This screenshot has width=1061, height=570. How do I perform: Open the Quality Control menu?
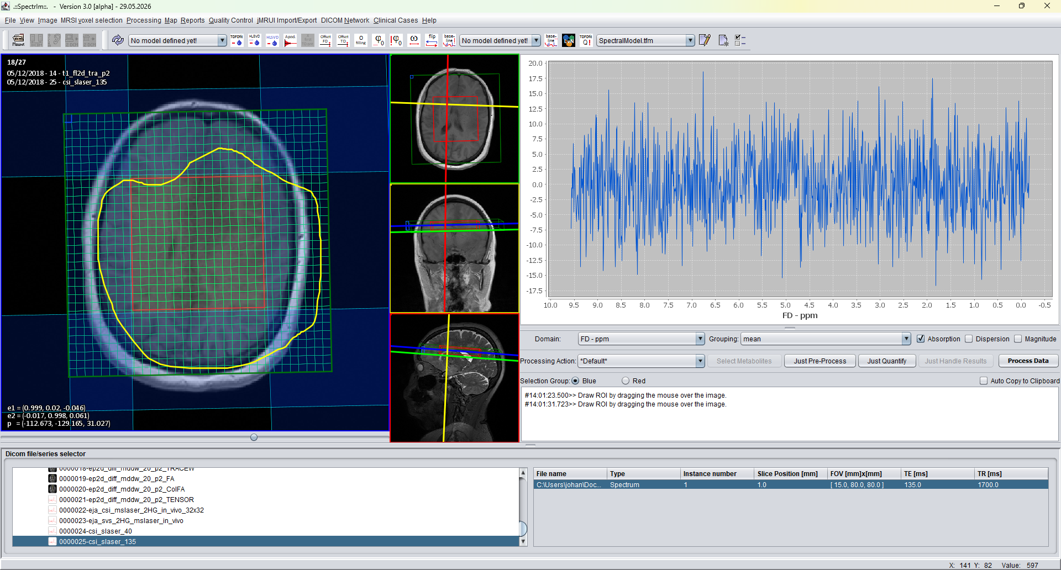(x=230, y=20)
